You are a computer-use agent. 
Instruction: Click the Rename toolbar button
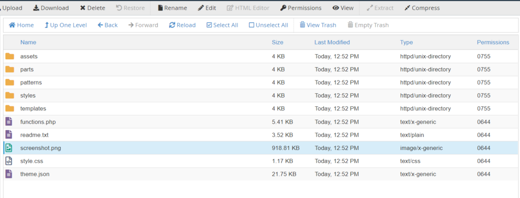(173, 8)
